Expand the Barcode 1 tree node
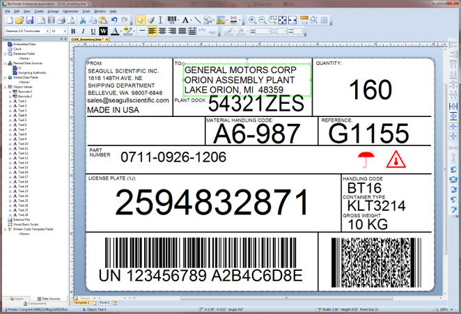 point(10,92)
